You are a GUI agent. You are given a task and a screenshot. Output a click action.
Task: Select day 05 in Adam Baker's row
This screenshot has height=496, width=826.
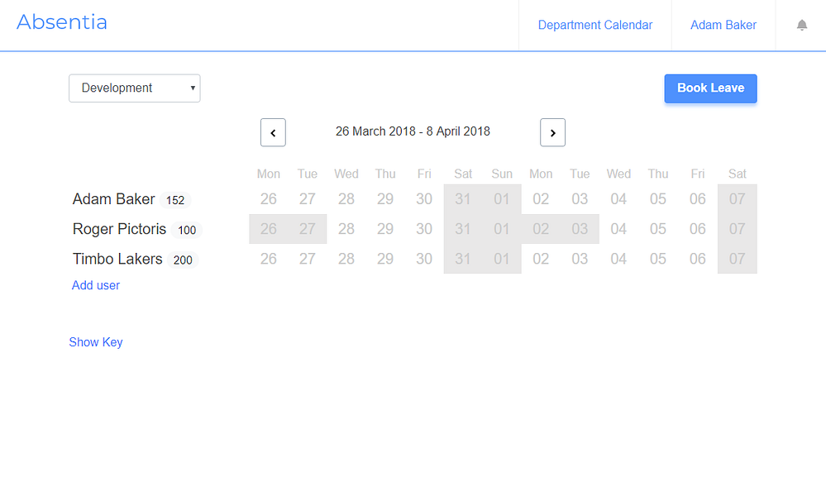(658, 199)
